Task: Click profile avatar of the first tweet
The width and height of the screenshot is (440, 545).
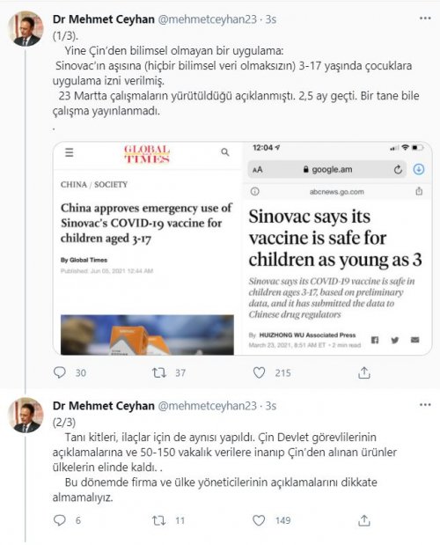Action: pos(26,29)
